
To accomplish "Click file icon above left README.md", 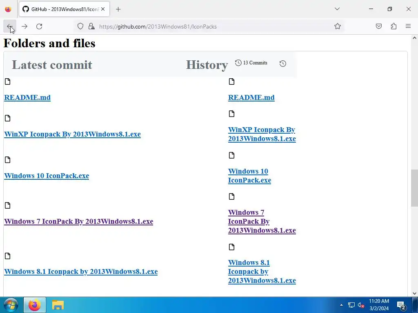I will pos(7,82).
